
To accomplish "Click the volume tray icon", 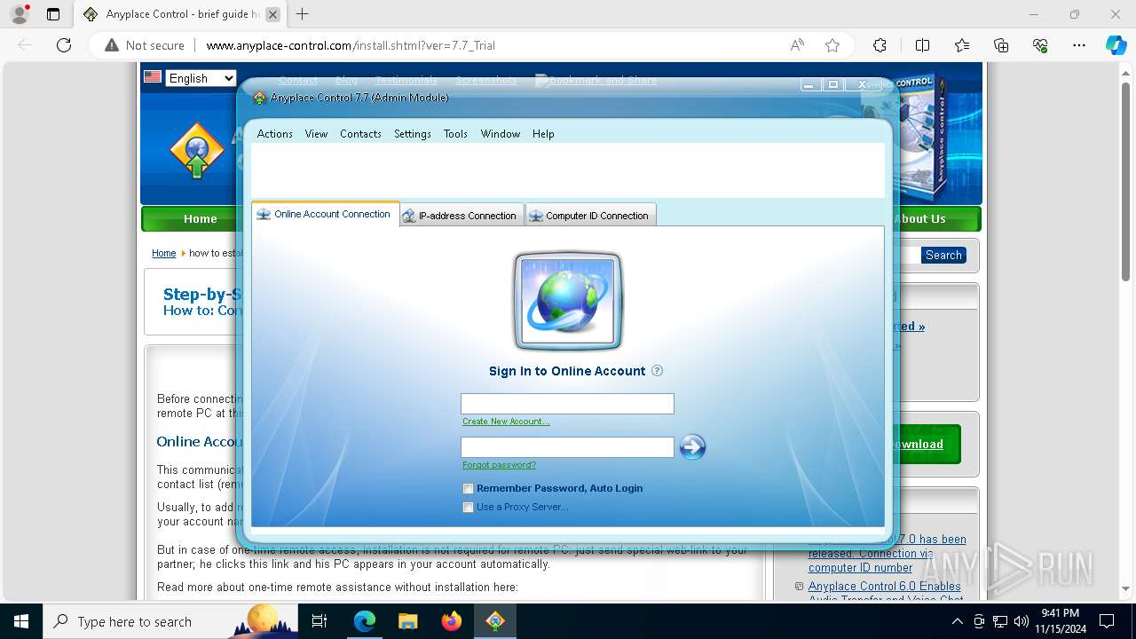I will (x=1021, y=621).
